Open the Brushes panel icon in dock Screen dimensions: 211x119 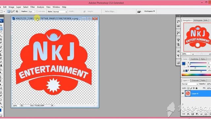(178, 40)
